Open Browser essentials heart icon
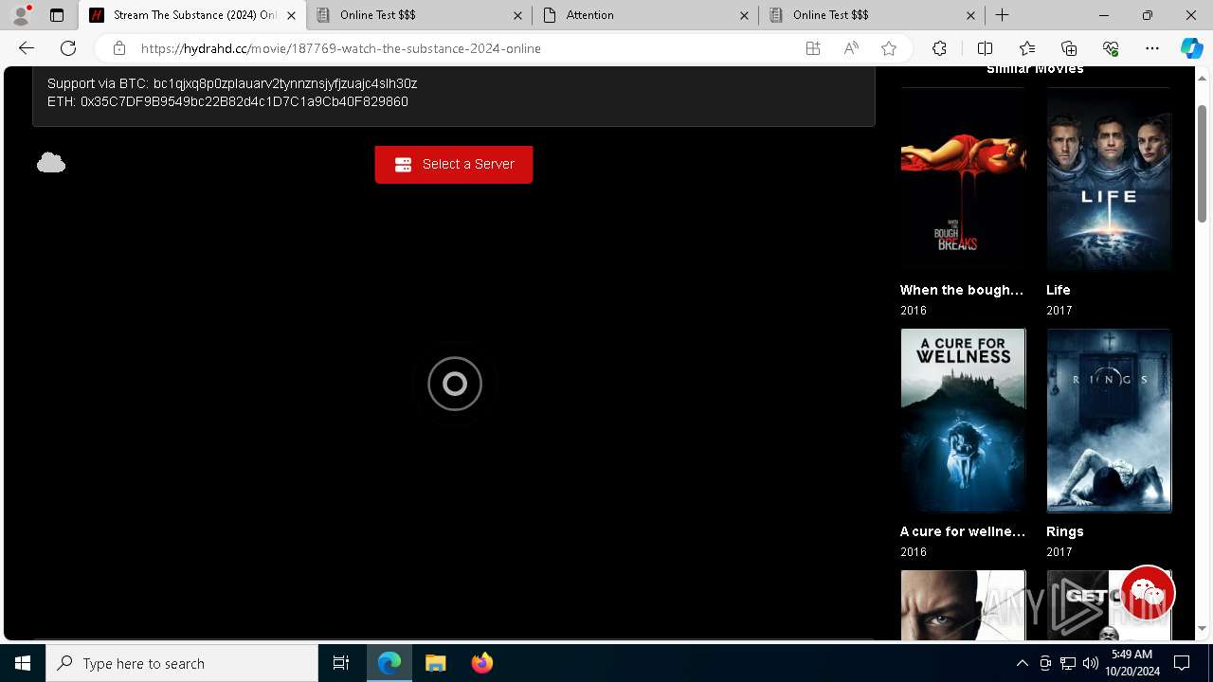Viewport: 1213px width, 682px height. tap(1111, 48)
